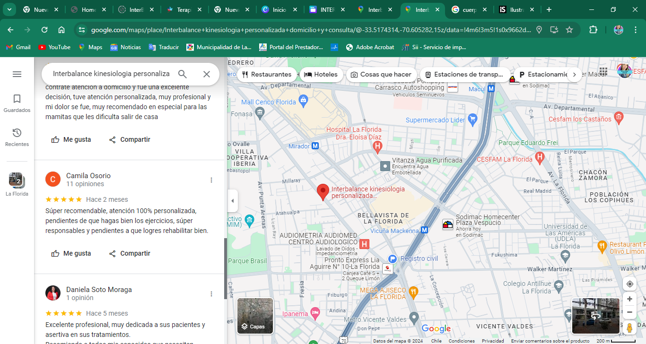Screen dimensions: 646x344
Task: Filter map by Restaurantes chip
Action: [267, 74]
